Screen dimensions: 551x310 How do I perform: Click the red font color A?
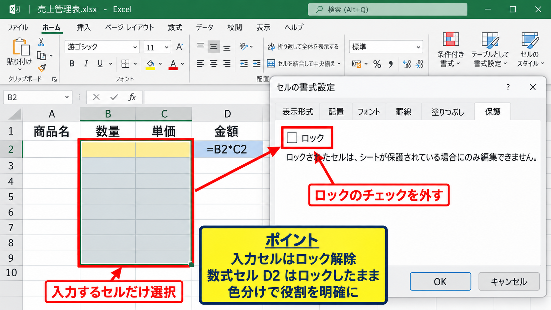pos(173,64)
